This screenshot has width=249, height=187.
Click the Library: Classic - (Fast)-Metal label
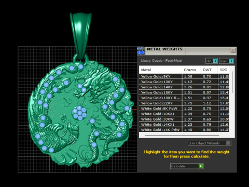pyautogui.click(x=161, y=61)
